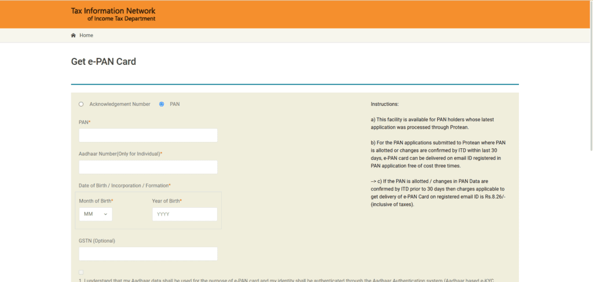Click the Aadhaar data consent statement text
The image size is (593, 282).
[x=290, y=280]
